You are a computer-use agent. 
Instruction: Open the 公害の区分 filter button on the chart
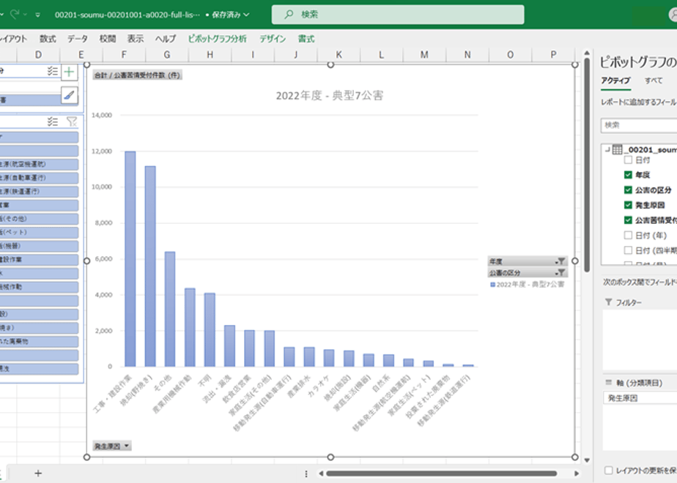point(528,272)
